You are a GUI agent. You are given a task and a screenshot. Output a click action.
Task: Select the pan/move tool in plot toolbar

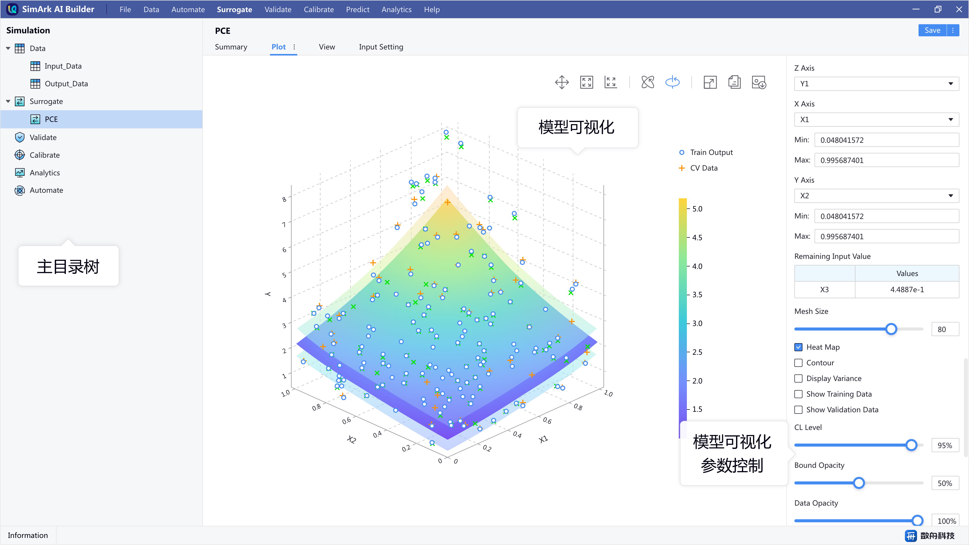[x=562, y=82]
